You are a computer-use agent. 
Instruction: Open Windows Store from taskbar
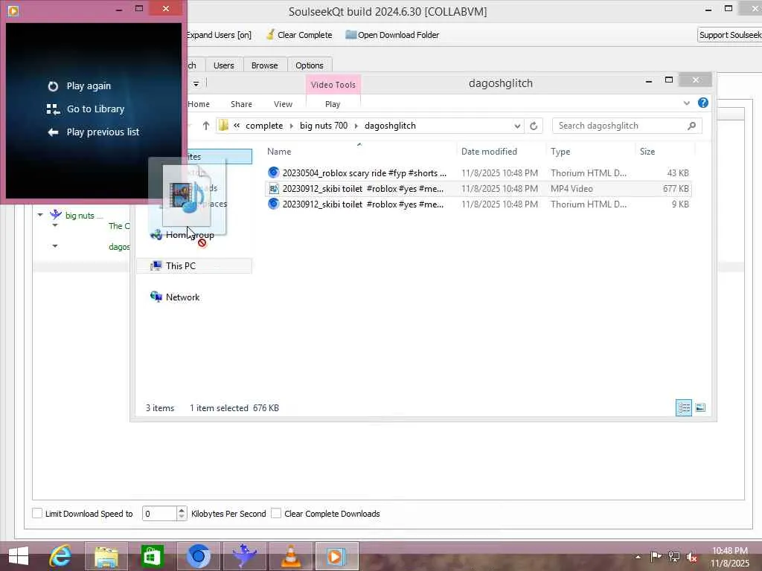point(152,556)
